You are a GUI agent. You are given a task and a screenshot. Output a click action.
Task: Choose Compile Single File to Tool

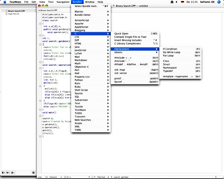pos(135,37)
